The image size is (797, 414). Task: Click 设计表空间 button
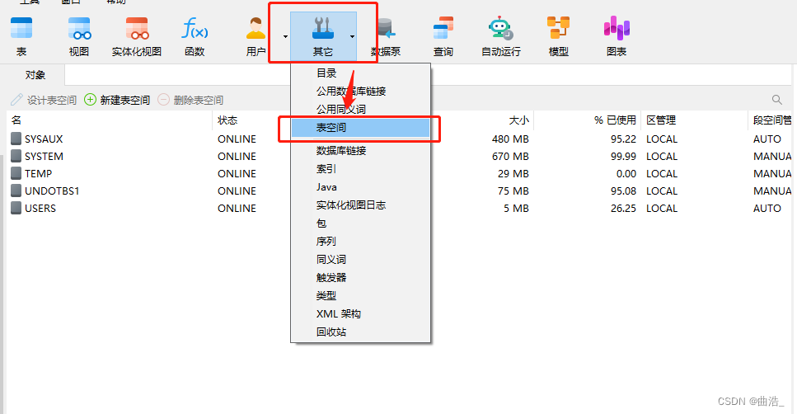tap(44, 100)
